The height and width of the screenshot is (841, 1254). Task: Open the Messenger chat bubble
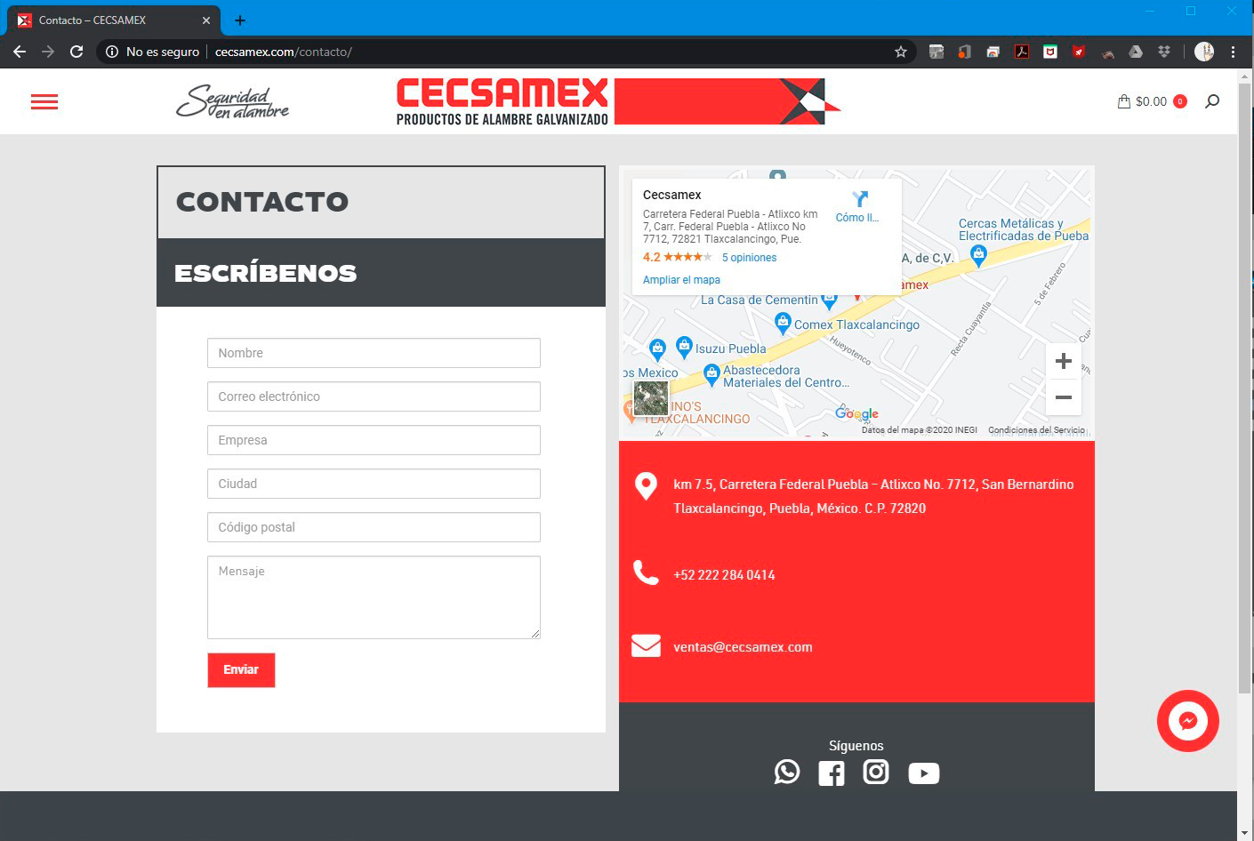1188,721
